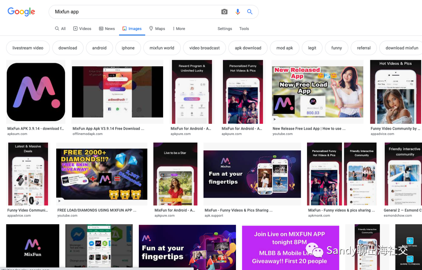Open Live to be a Star image
Viewport: 422px width, 270px height.
click(175, 174)
